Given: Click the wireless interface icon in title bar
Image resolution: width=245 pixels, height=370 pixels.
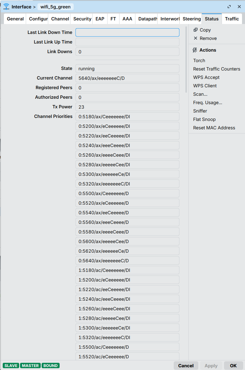Looking at the screenshot, I should [x=6, y=7].
